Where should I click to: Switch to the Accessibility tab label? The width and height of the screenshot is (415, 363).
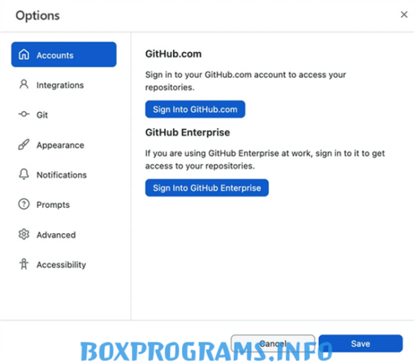(62, 265)
